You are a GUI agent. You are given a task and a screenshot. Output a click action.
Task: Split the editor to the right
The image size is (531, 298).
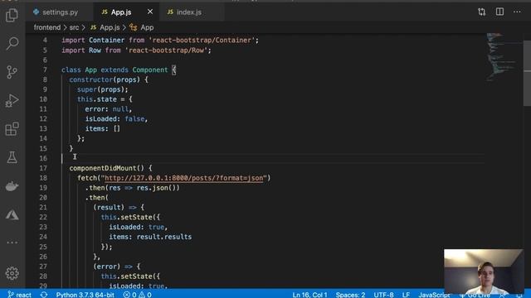[x=499, y=12]
